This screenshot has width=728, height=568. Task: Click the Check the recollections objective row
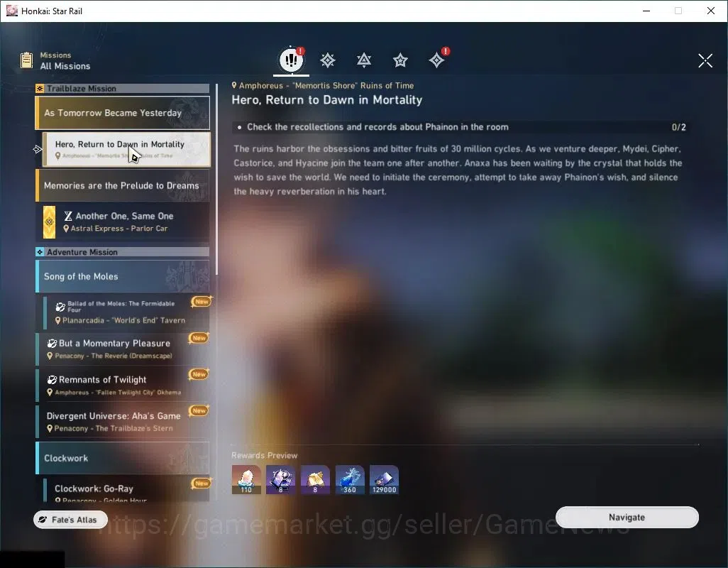point(460,127)
